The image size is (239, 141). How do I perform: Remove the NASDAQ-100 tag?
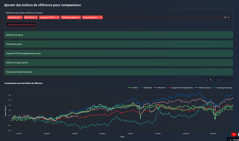tap(21, 17)
